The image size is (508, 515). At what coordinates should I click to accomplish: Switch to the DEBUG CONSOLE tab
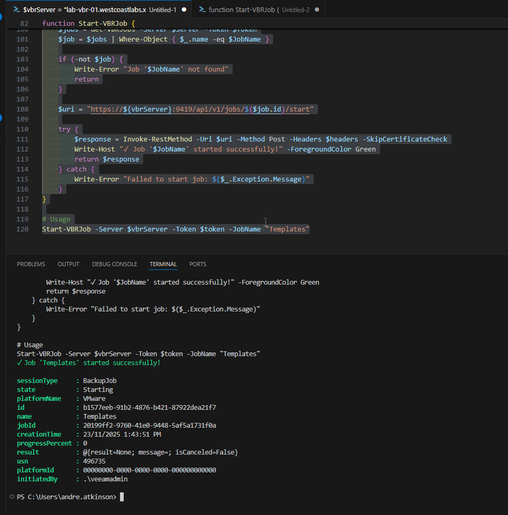tap(114, 264)
